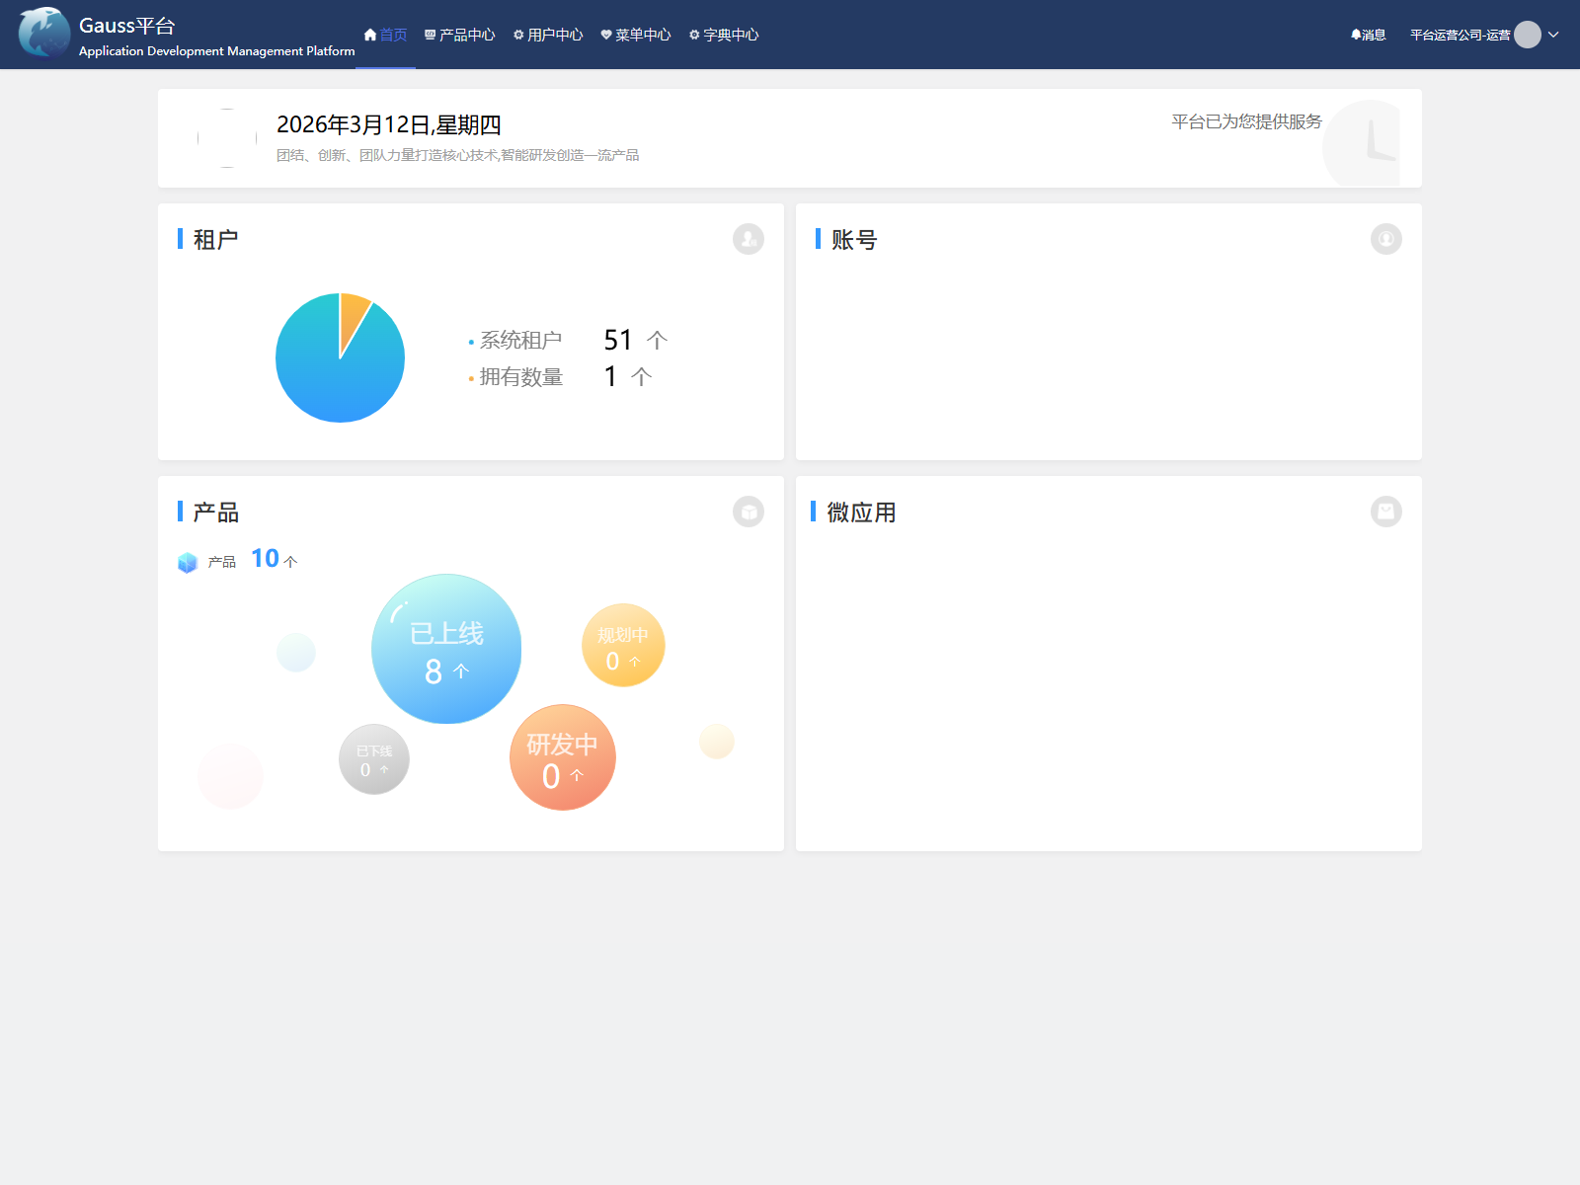Click the 已上线 blue bubble
This screenshot has width=1580, height=1185.
tap(446, 649)
